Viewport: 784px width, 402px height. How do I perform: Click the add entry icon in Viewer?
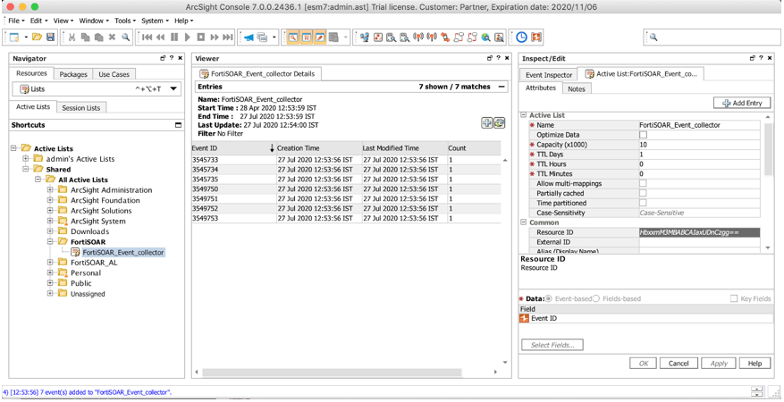pos(486,122)
